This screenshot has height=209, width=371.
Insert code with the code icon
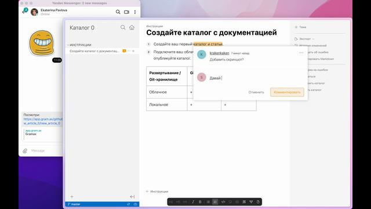click(x=223, y=202)
